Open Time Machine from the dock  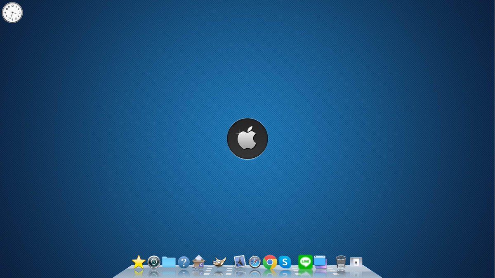coord(154,262)
